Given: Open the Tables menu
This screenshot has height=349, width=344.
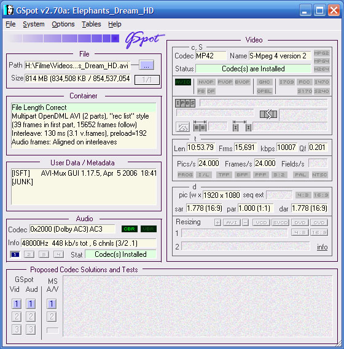Looking at the screenshot, I should point(92,24).
